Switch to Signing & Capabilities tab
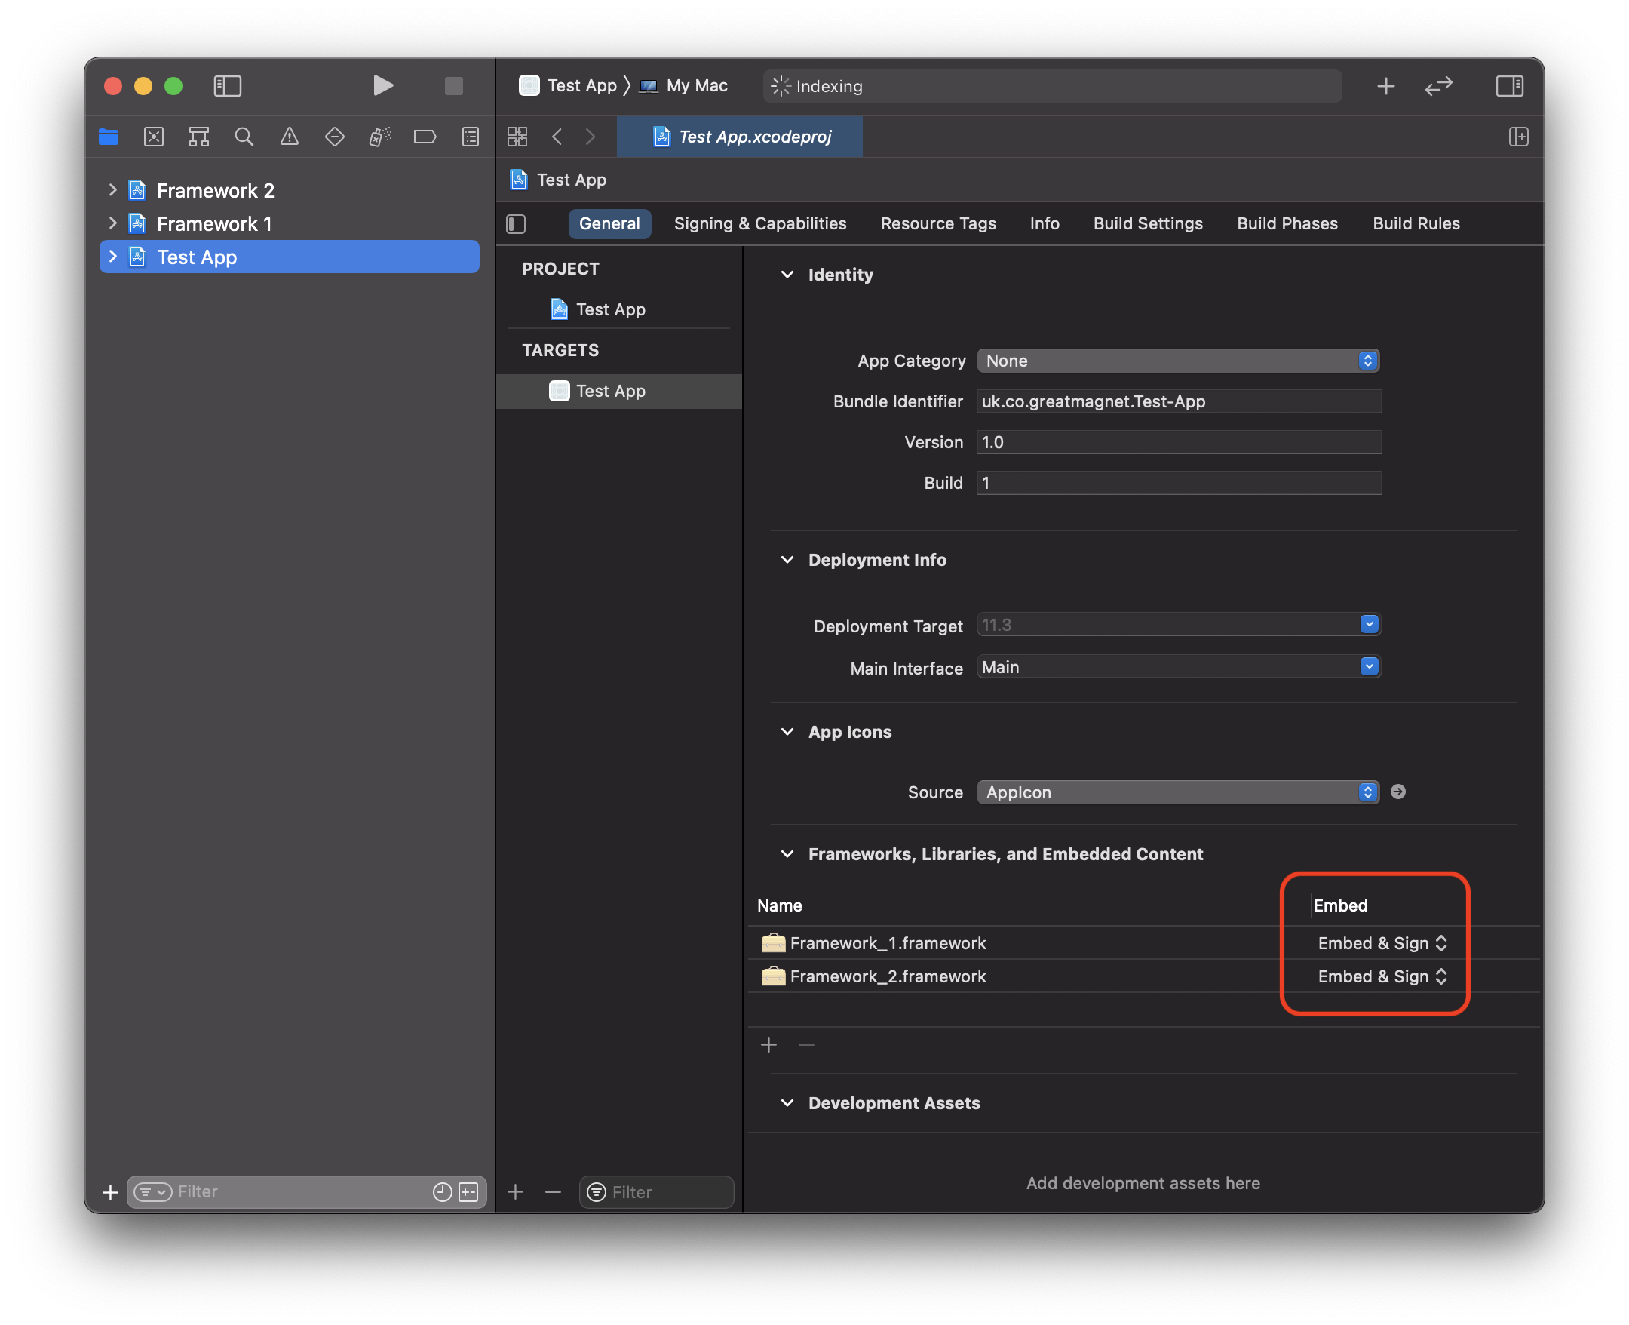The height and width of the screenshot is (1325, 1629). (x=759, y=223)
